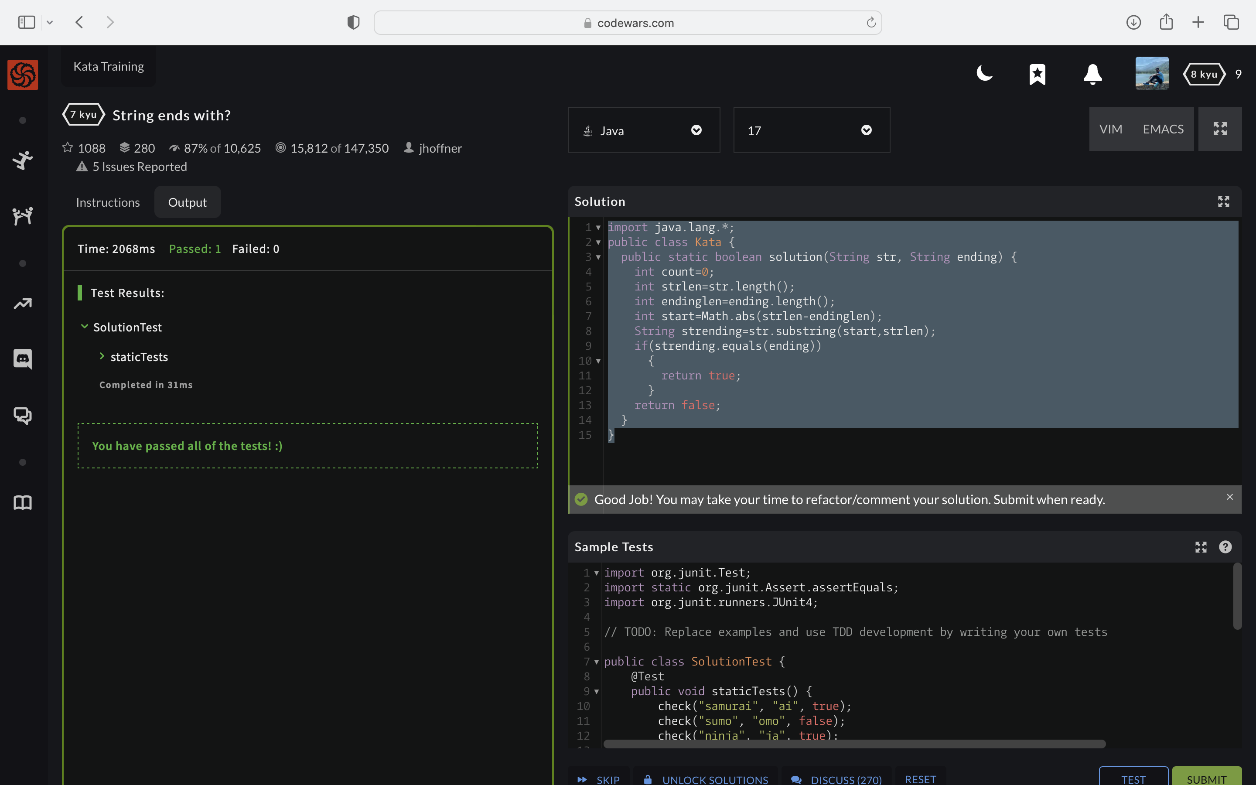This screenshot has height=785, width=1256.
Task: Open Sample Tests help question icon
Action: point(1225,547)
